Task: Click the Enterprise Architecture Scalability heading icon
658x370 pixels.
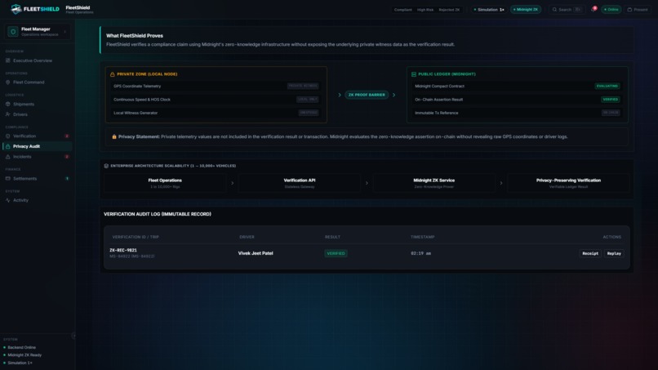Action: (106, 166)
